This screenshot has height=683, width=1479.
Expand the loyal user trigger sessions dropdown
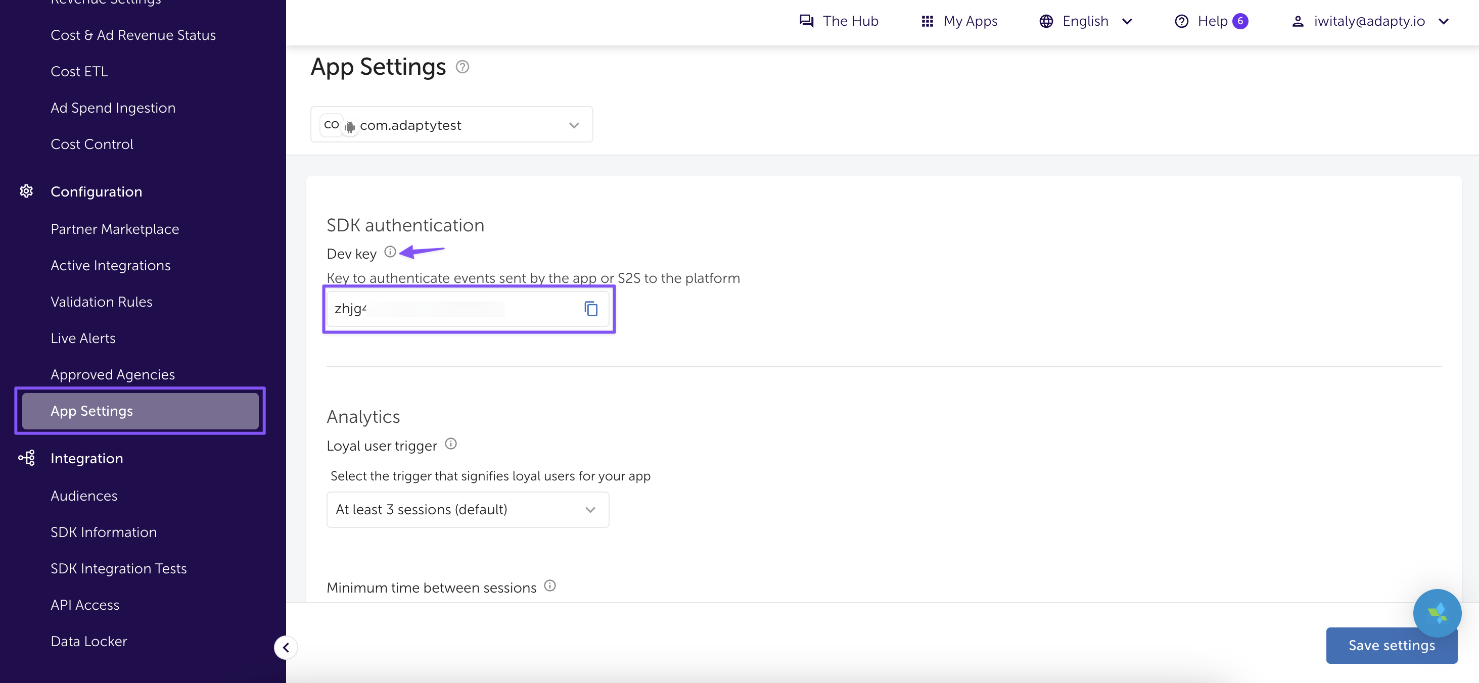(x=468, y=510)
